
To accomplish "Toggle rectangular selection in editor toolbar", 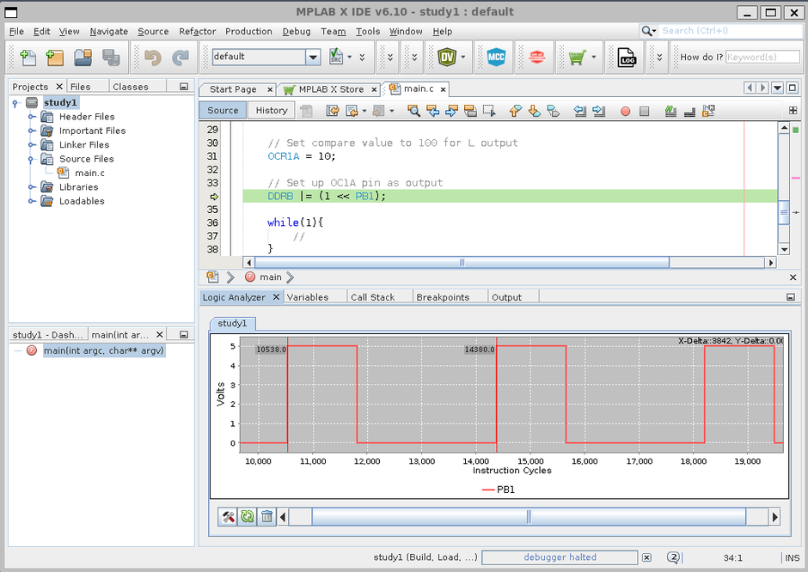I will [488, 111].
